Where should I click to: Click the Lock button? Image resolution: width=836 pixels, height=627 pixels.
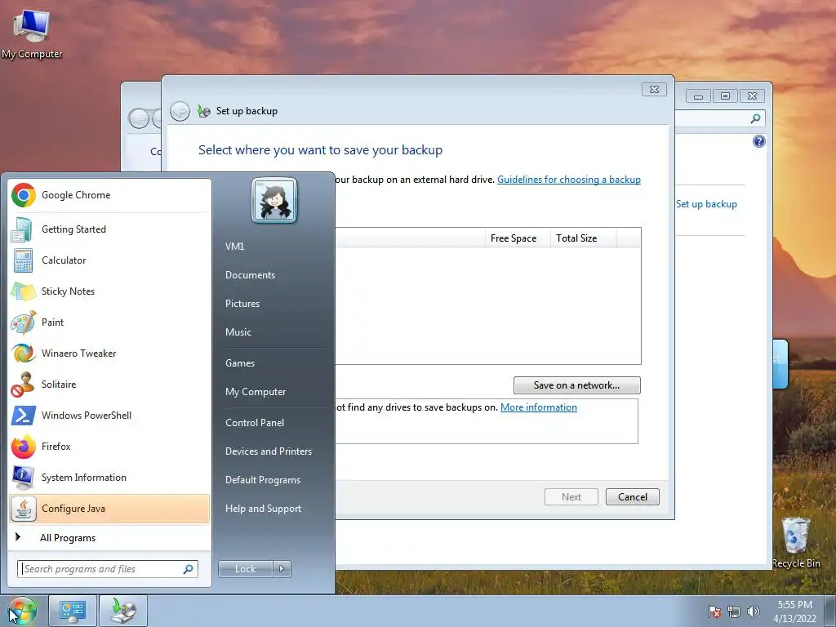tap(246, 569)
